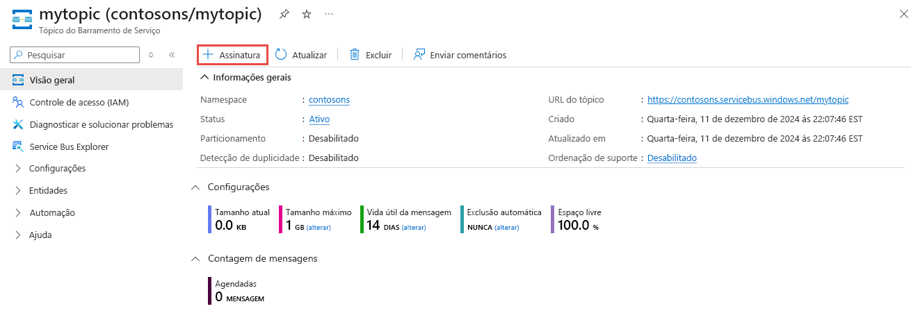Click the Service Bus topic icon beside the title

[x=22, y=19]
